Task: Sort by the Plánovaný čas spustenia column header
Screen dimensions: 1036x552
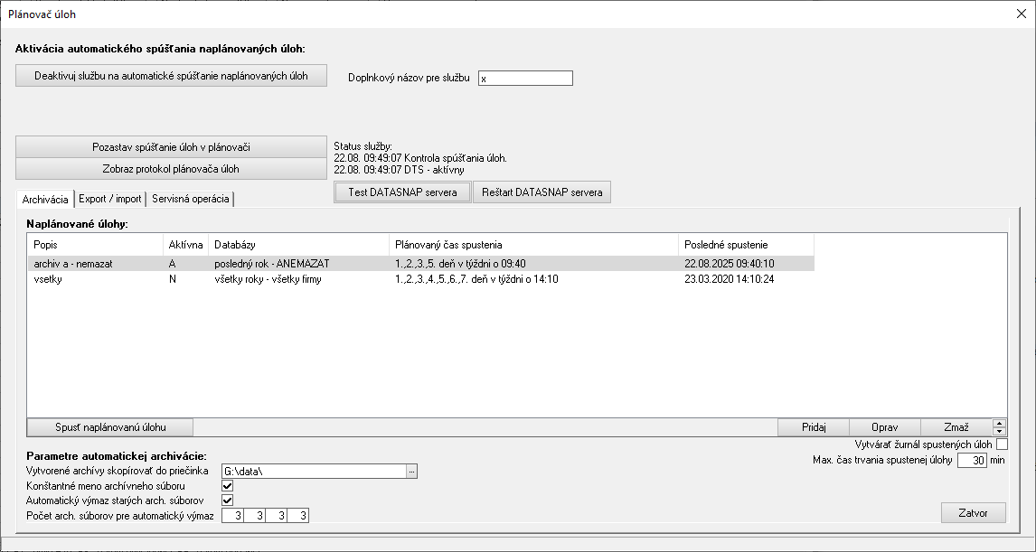Action: tap(533, 245)
